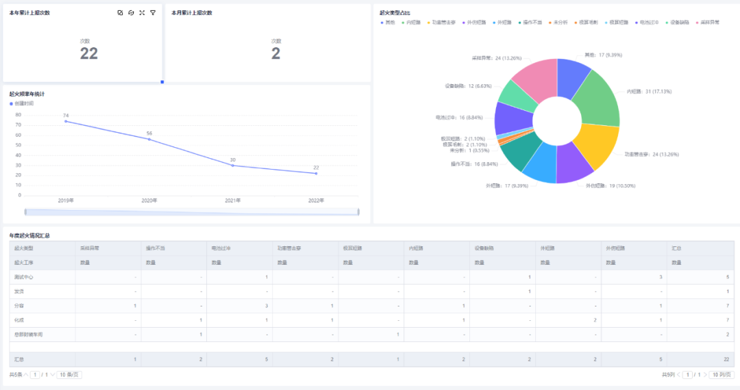740x390 pixels.
Task: Click the 年度起火情况汇总 table title
Action: (29, 235)
